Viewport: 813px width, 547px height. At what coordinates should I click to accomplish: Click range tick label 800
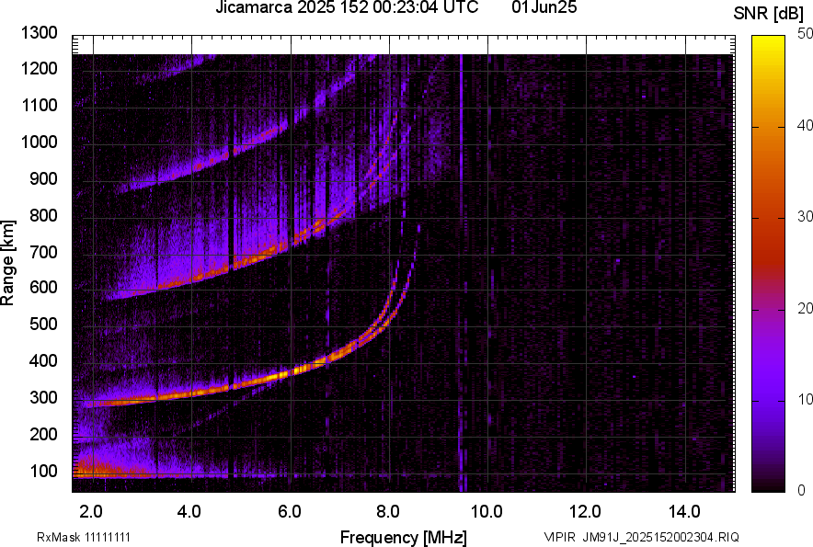click(43, 214)
